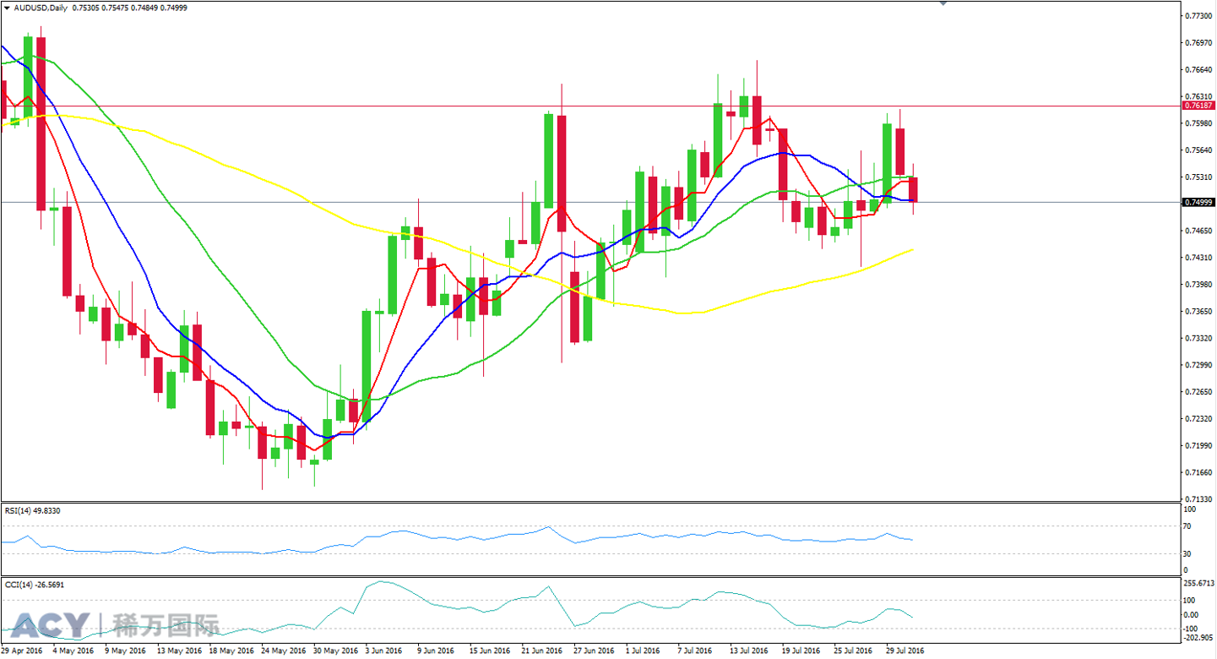Click the 29 Apr 2016 date label
This screenshot has height=659, width=1217.
(x=22, y=652)
